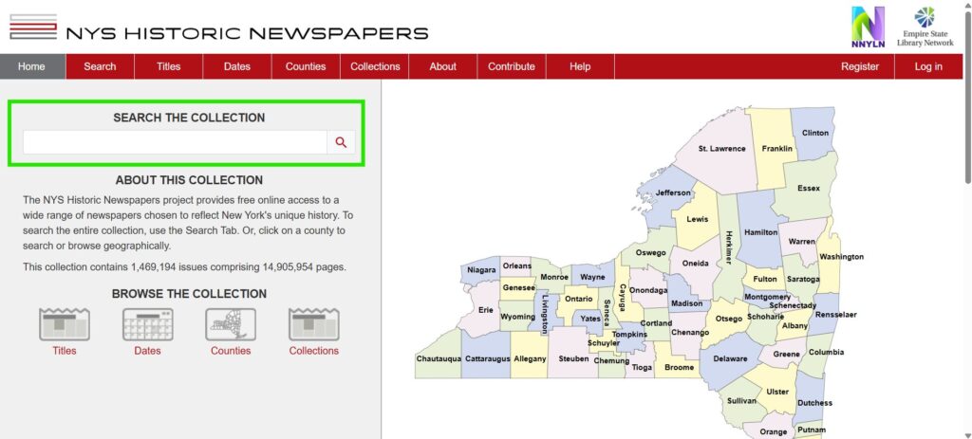Select Cattaraugus county on the map
This screenshot has height=439, width=972.
(487, 357)
